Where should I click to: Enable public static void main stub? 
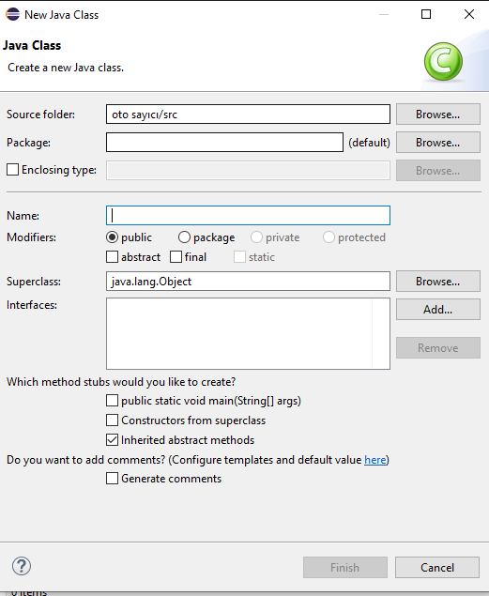(x=112, y=400)
